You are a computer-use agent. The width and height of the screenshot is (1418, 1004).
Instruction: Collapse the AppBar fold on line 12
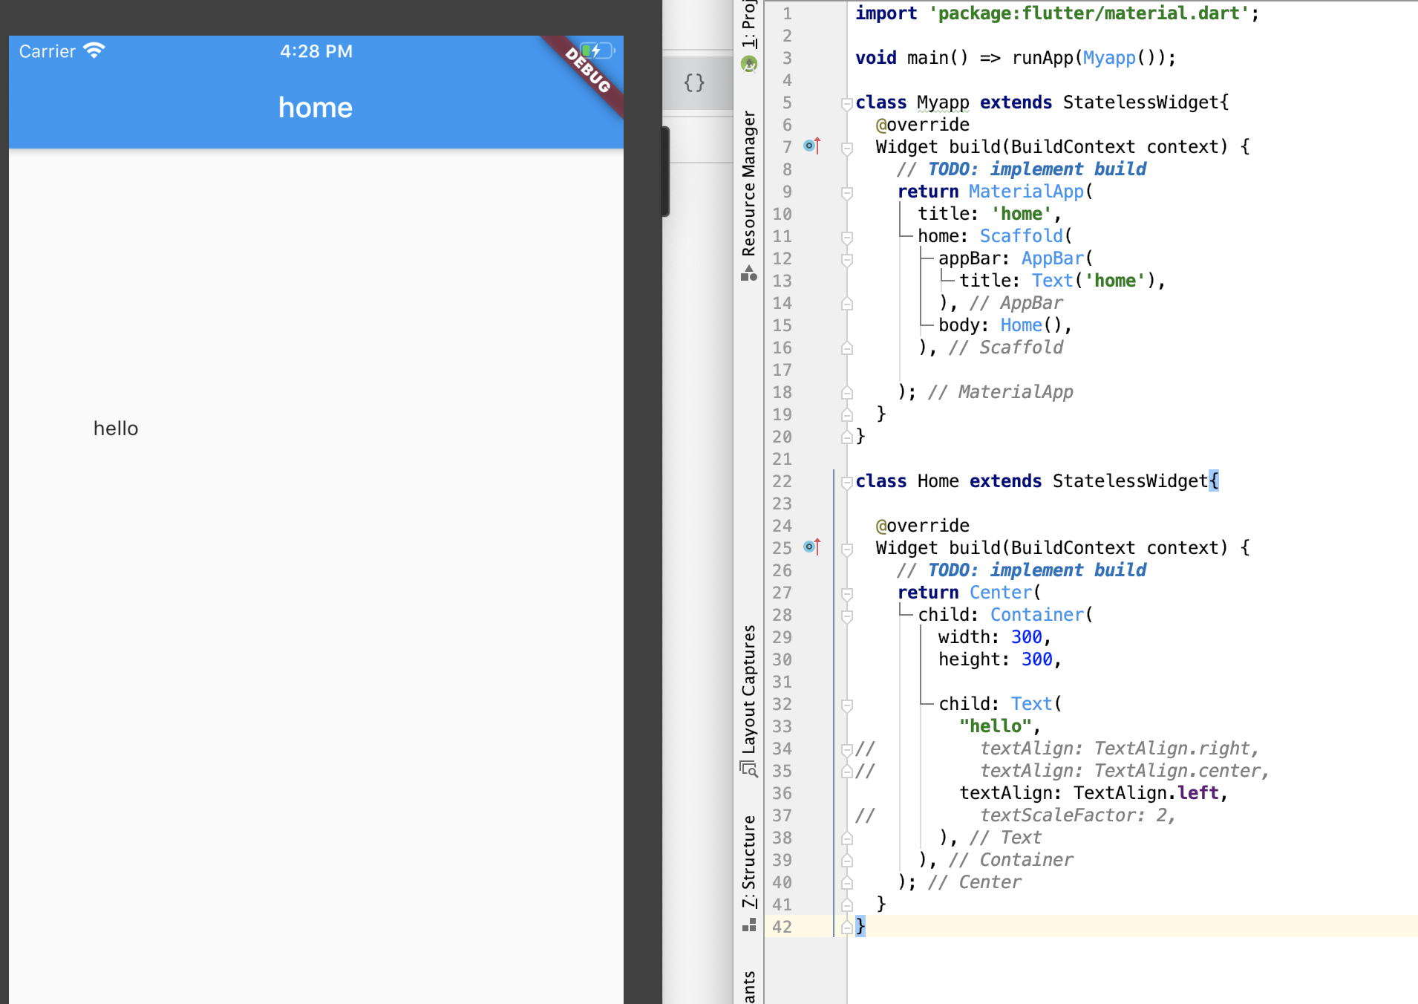tap(846, 259)
